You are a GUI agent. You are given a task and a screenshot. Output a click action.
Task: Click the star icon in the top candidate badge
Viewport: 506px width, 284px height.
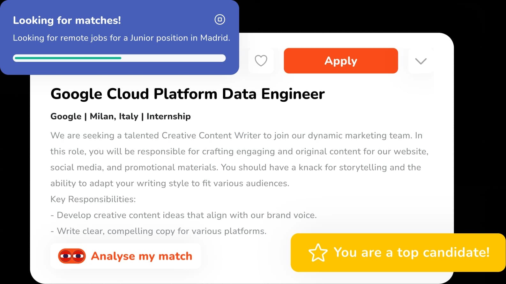(x=318, y=252)
